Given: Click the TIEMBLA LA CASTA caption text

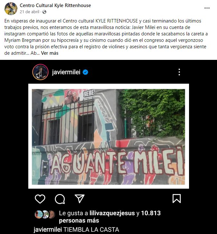Looking at the screenshot, I should 91,229.
